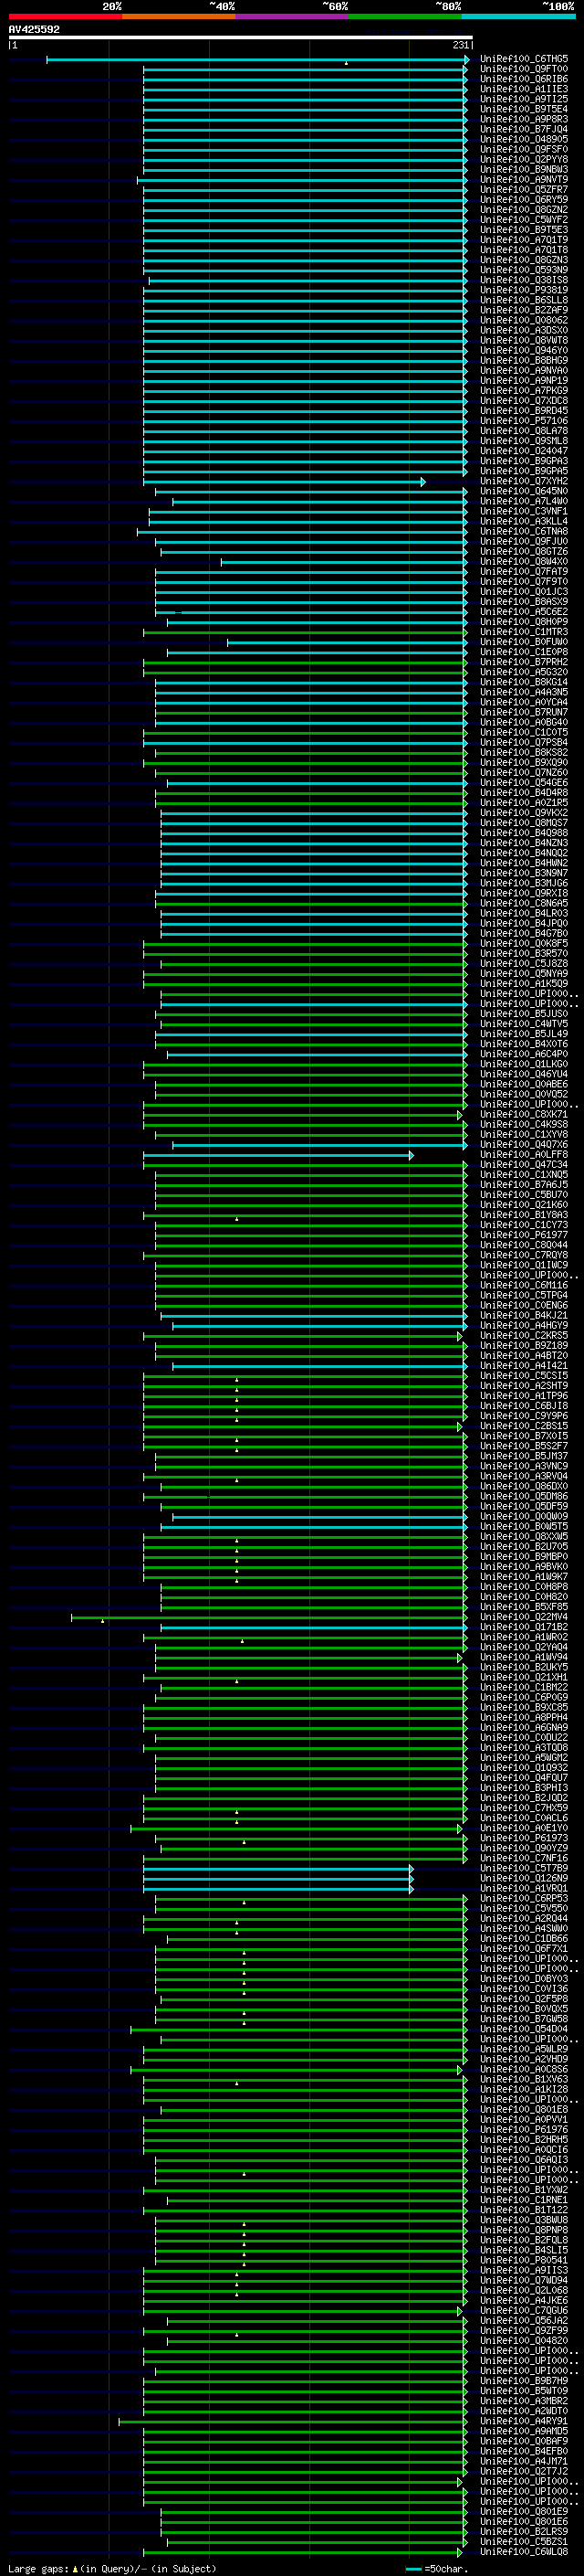Select the UniRef100_Q9SML8 label
Viewport: 584px width, 2576px height.
pyautogui.click(x=524, y=441)
